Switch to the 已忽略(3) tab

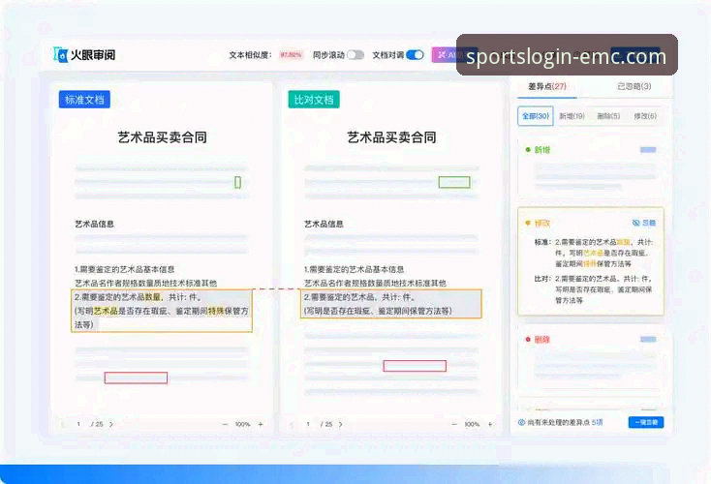(x=634, y=86)
